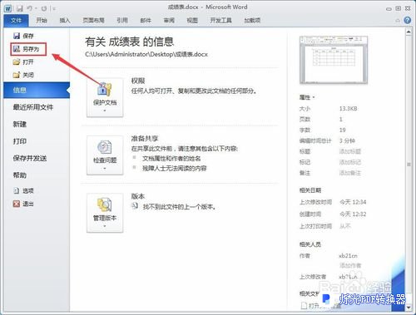Click 添加标记 field under properties
The image size is (416, 315).
point(350,162)
